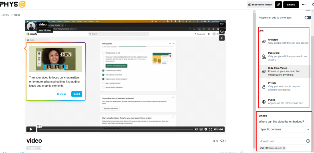Click the PHYS CODE logo
Viewport: 314px width, 153px height.
coord(12,4)
